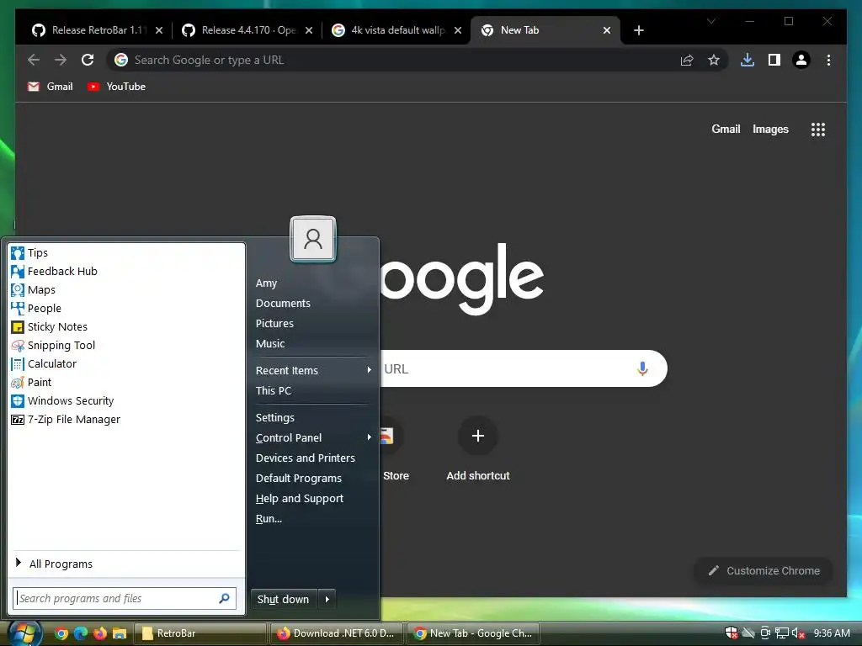This screenshot has height=646, width=862.
Task: Open the Maps app
Action: (x=34, y=289)
